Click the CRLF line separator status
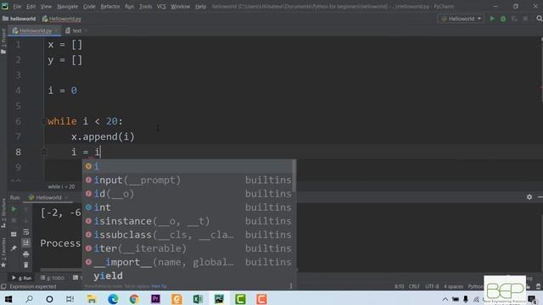 [414, 286]
